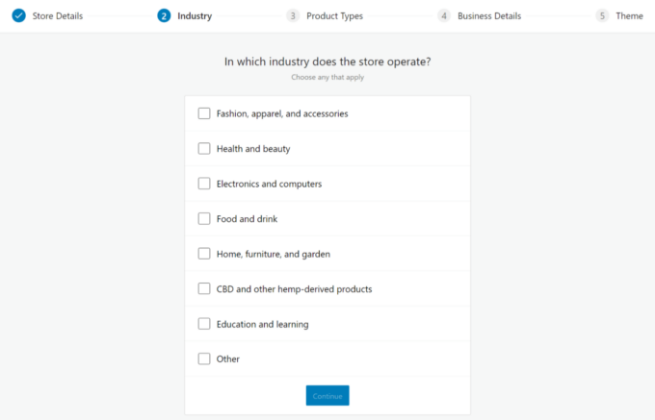Toggle CBD and other hemp-derived products

(x=204, y=288)
